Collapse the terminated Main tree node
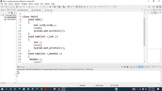The width and height of the screenshot is (162, 91). pos(1,15)
